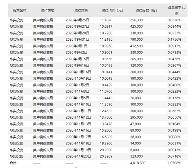Click the date cell 2020年9月15日
This screenshot has width=193, height=168.
click(x=77, y=59)
